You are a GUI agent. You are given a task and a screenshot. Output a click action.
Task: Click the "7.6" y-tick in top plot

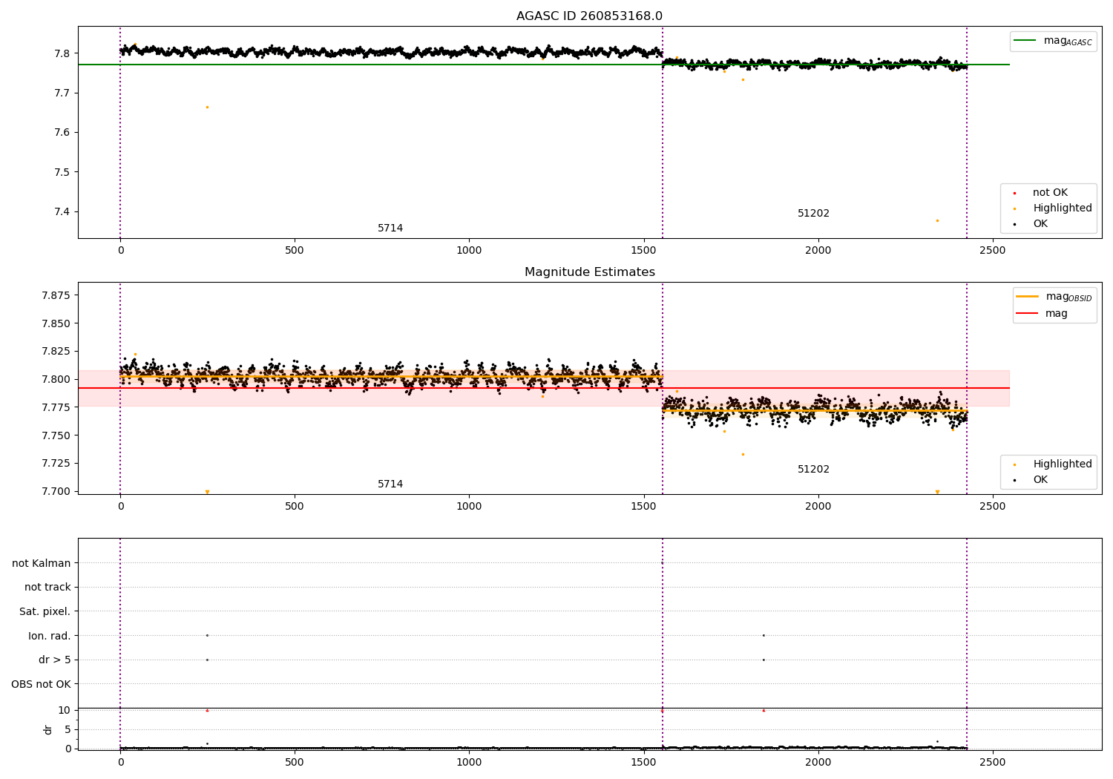tap(62, 133)
